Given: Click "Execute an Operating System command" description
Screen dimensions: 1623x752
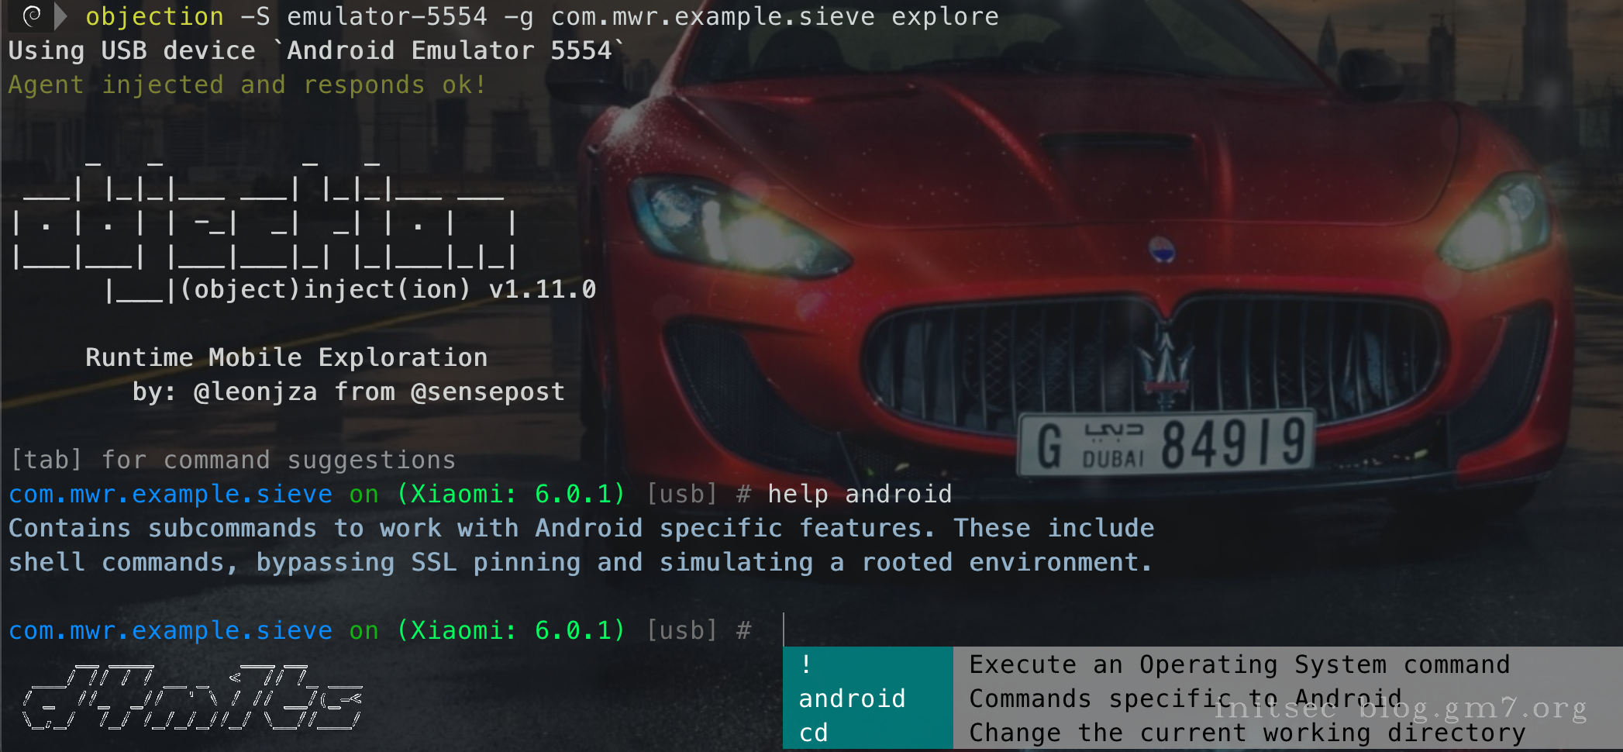Looking at the screenshot, I should point(1239,664).
